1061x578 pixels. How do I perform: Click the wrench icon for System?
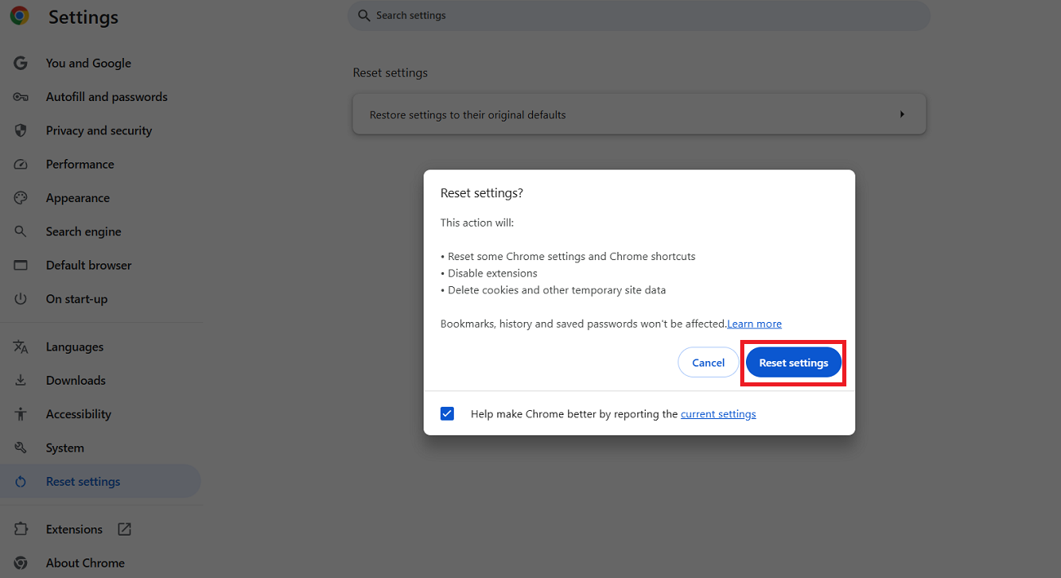(20, 448)
